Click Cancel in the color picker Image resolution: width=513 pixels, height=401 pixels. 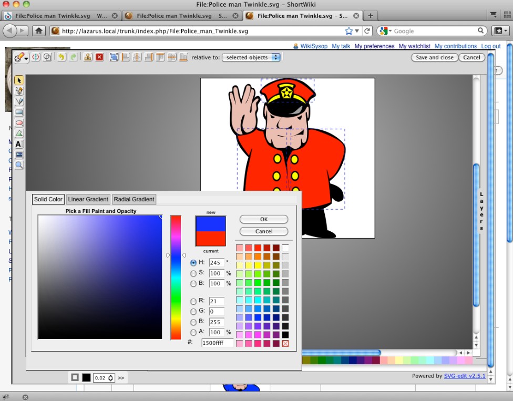pos(264,231)
